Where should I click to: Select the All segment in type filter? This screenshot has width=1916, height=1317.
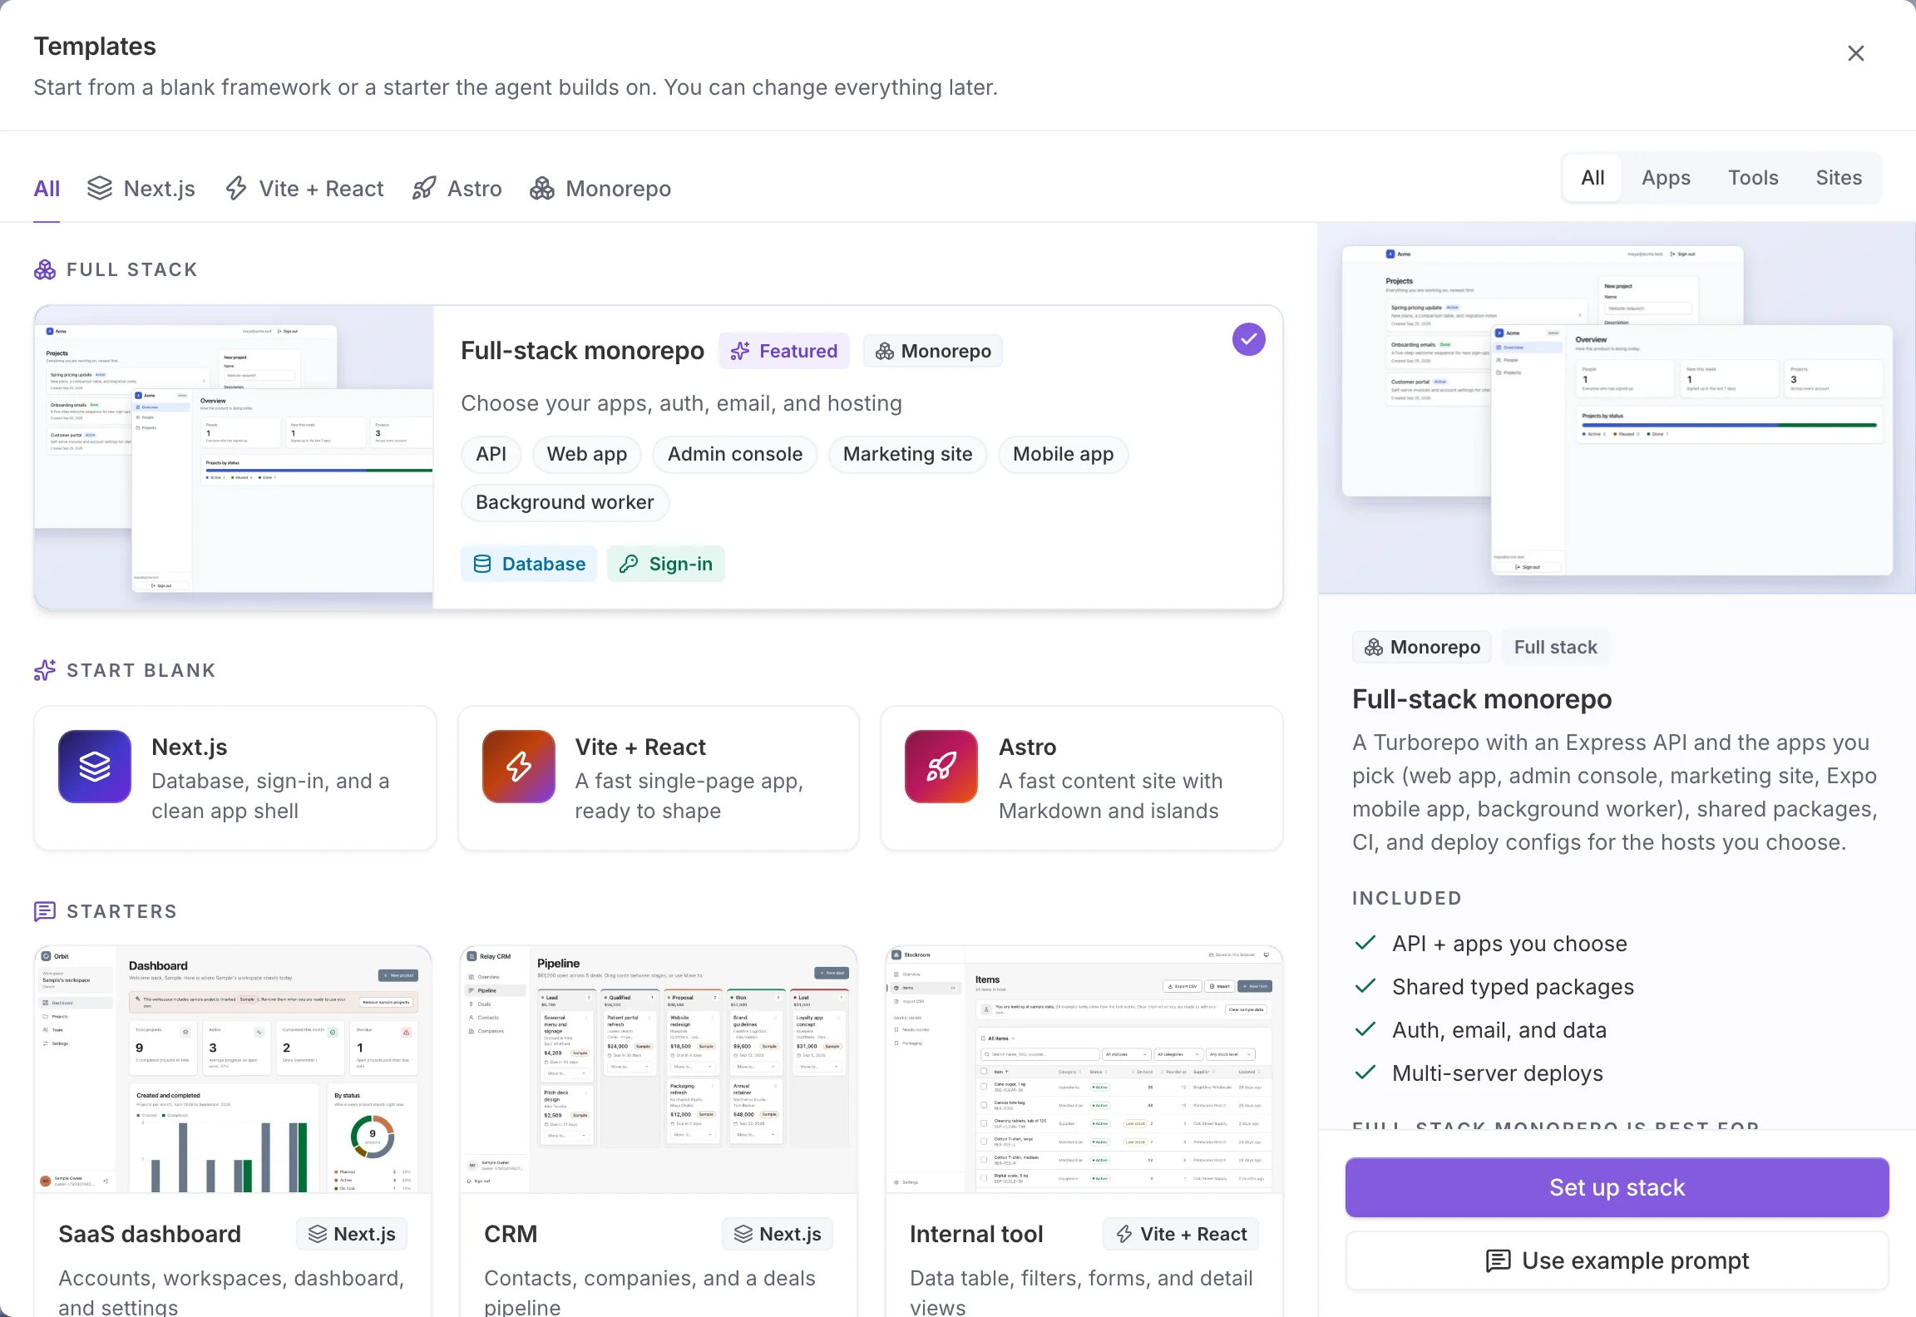pos(1593,178)
